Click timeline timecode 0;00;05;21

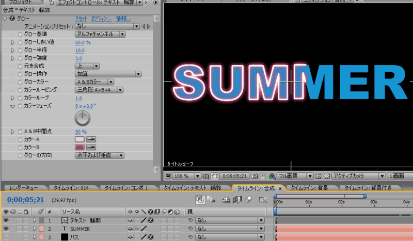[x=25, y=200]
